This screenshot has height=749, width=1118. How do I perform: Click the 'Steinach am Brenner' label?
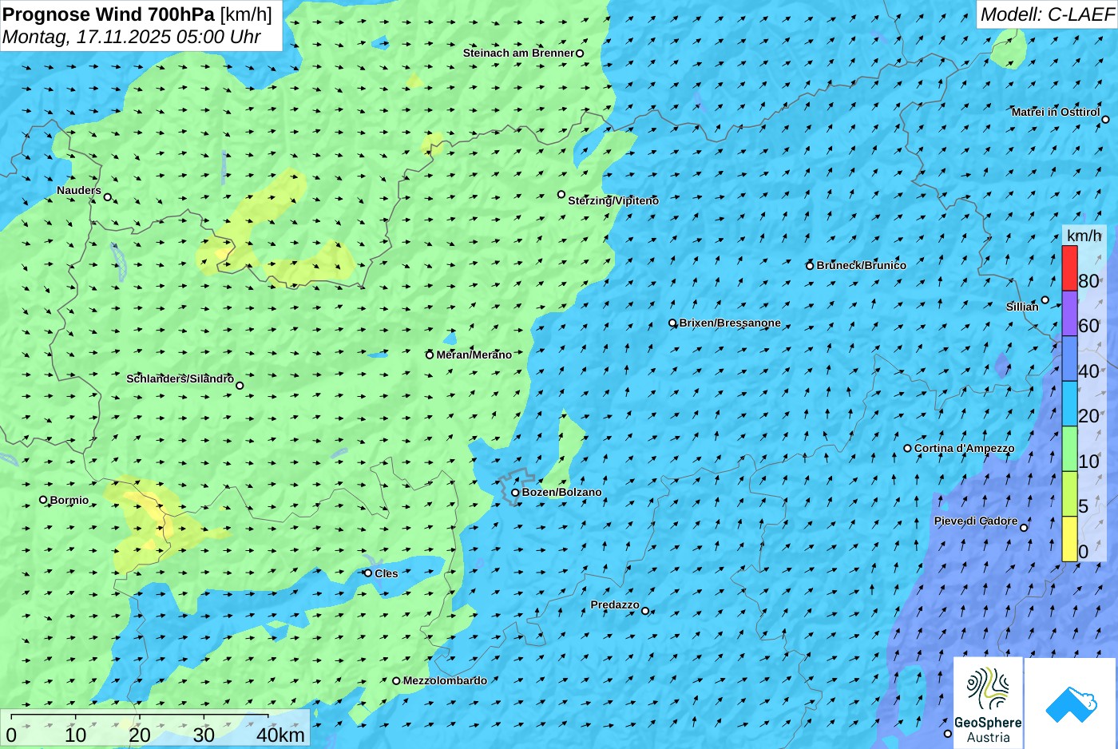pos(518,53)
